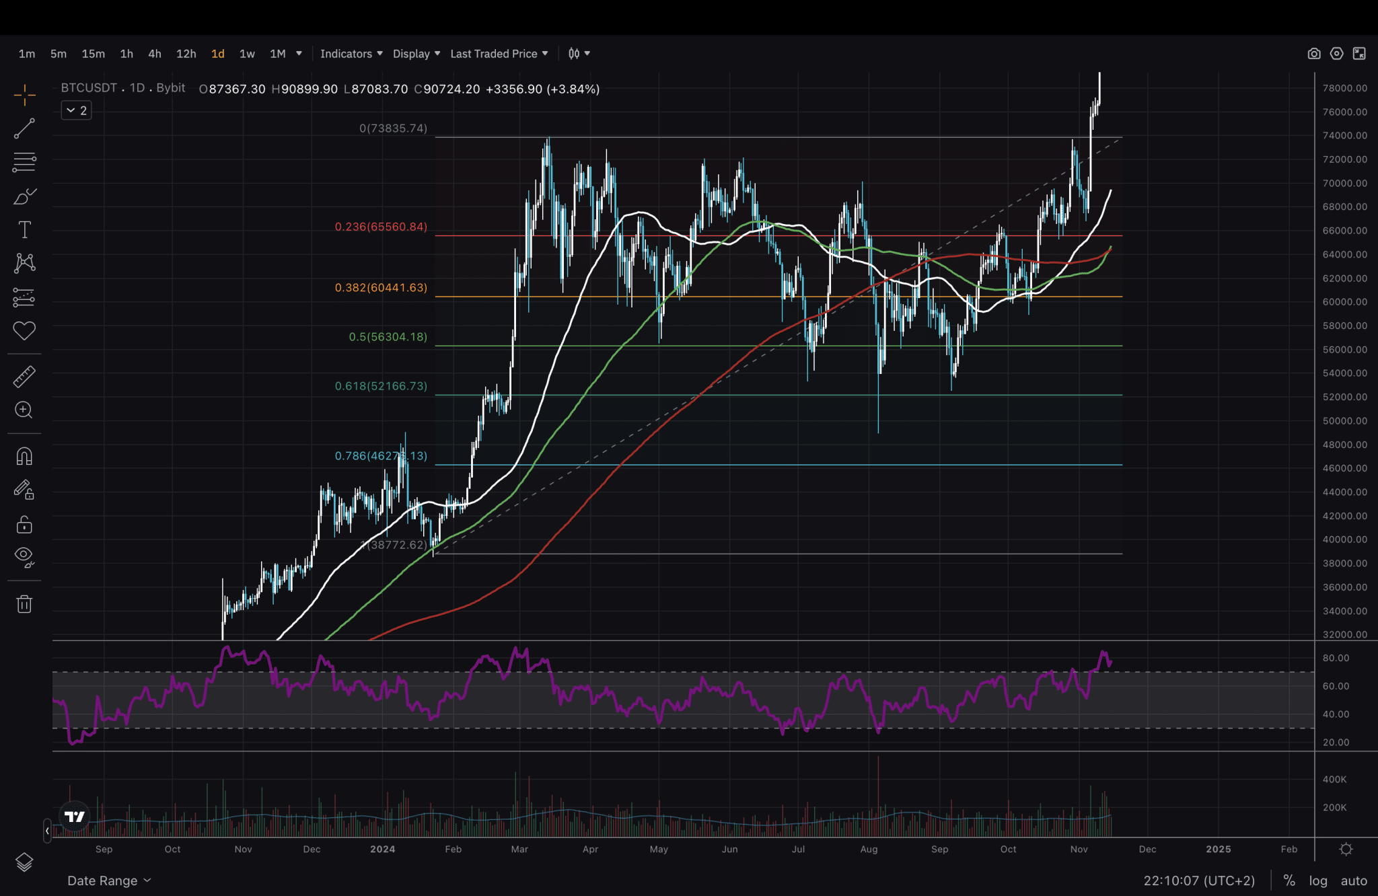Click the zoom in magnifier tool
Screen dimensions: 1378x896
[x=24, y=410]
